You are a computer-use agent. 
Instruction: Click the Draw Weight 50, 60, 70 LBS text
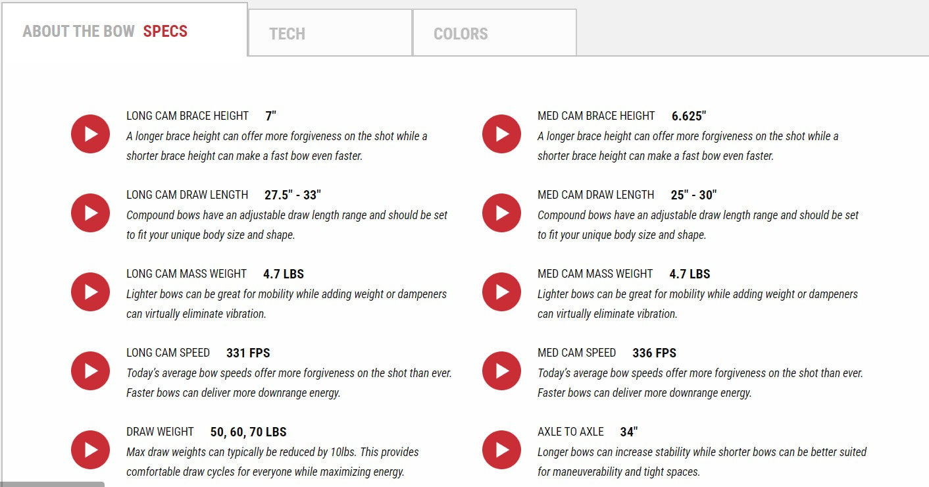tap(248, 432)
